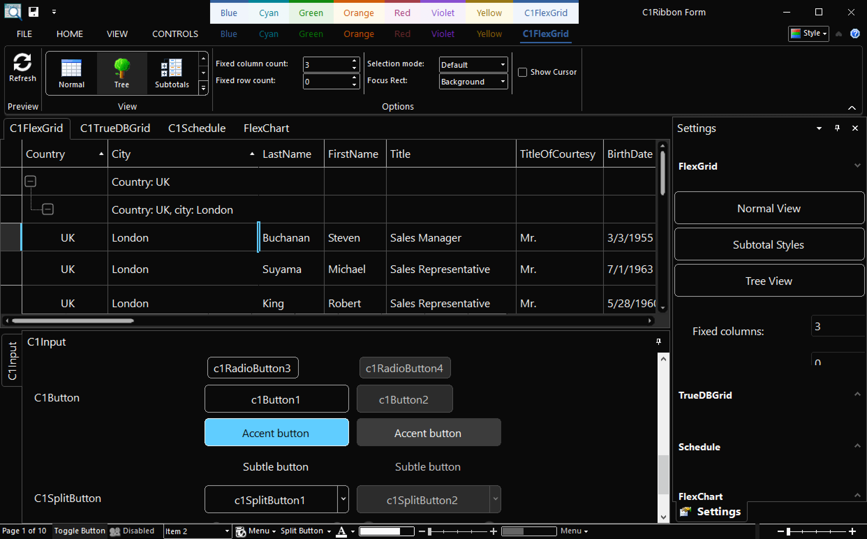Pin the C1Input panel
This screenshot has height=539, width=867.
point(658,341)
